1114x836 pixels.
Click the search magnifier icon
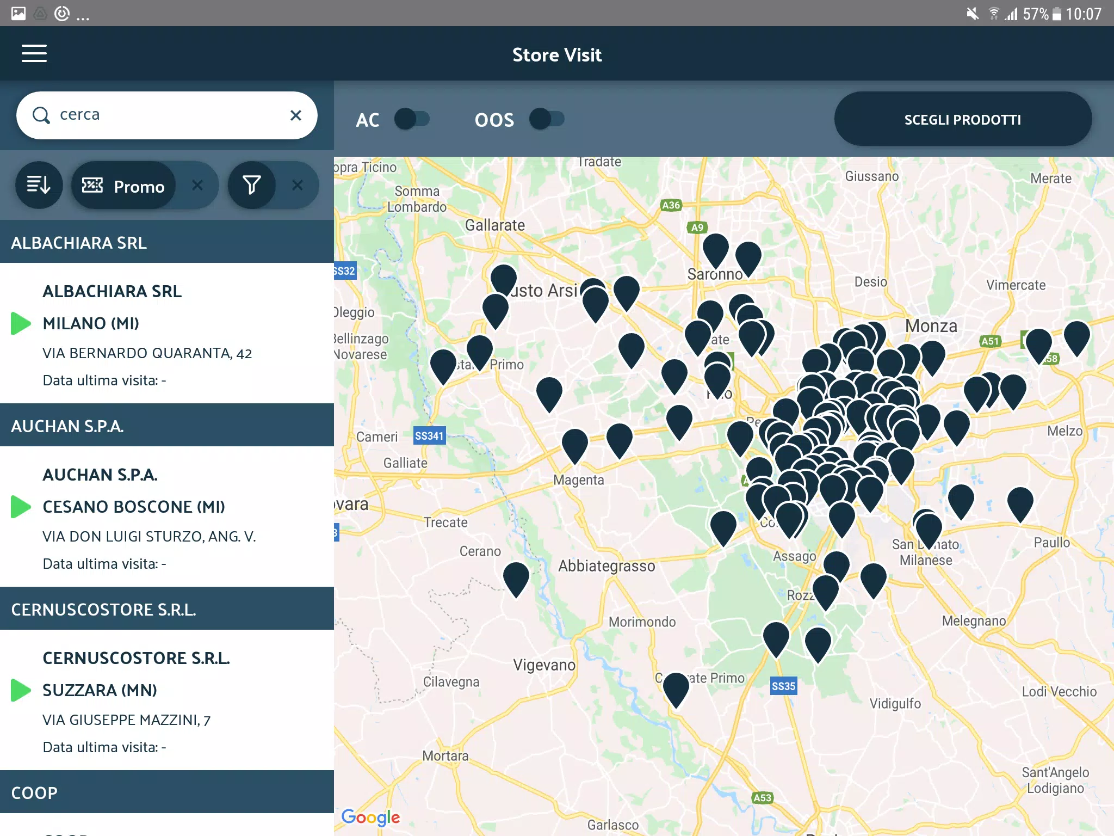coord(41,115)
